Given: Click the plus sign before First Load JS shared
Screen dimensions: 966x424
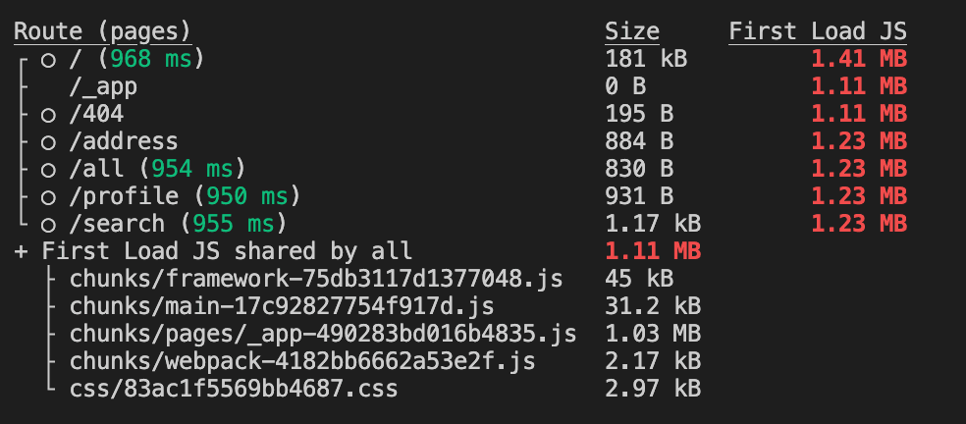Looking at the screenshot, I should pyautogui.click(x=21, y=251).
